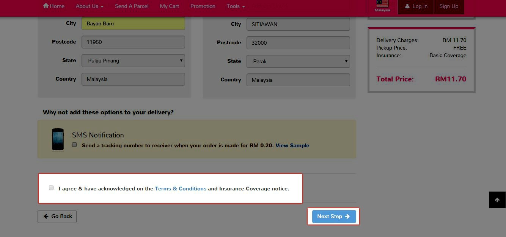Click the sender City field with Bayan Baru
The image size is (506, 237).
point(133,23)
